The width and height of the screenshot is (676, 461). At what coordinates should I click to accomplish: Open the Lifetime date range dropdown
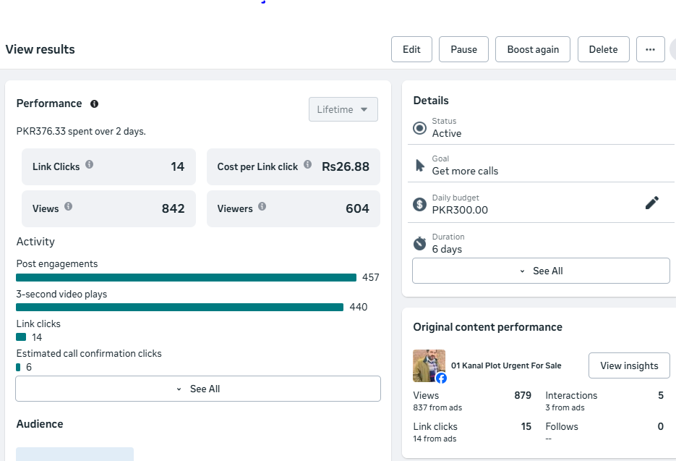(x=343, y=109)
